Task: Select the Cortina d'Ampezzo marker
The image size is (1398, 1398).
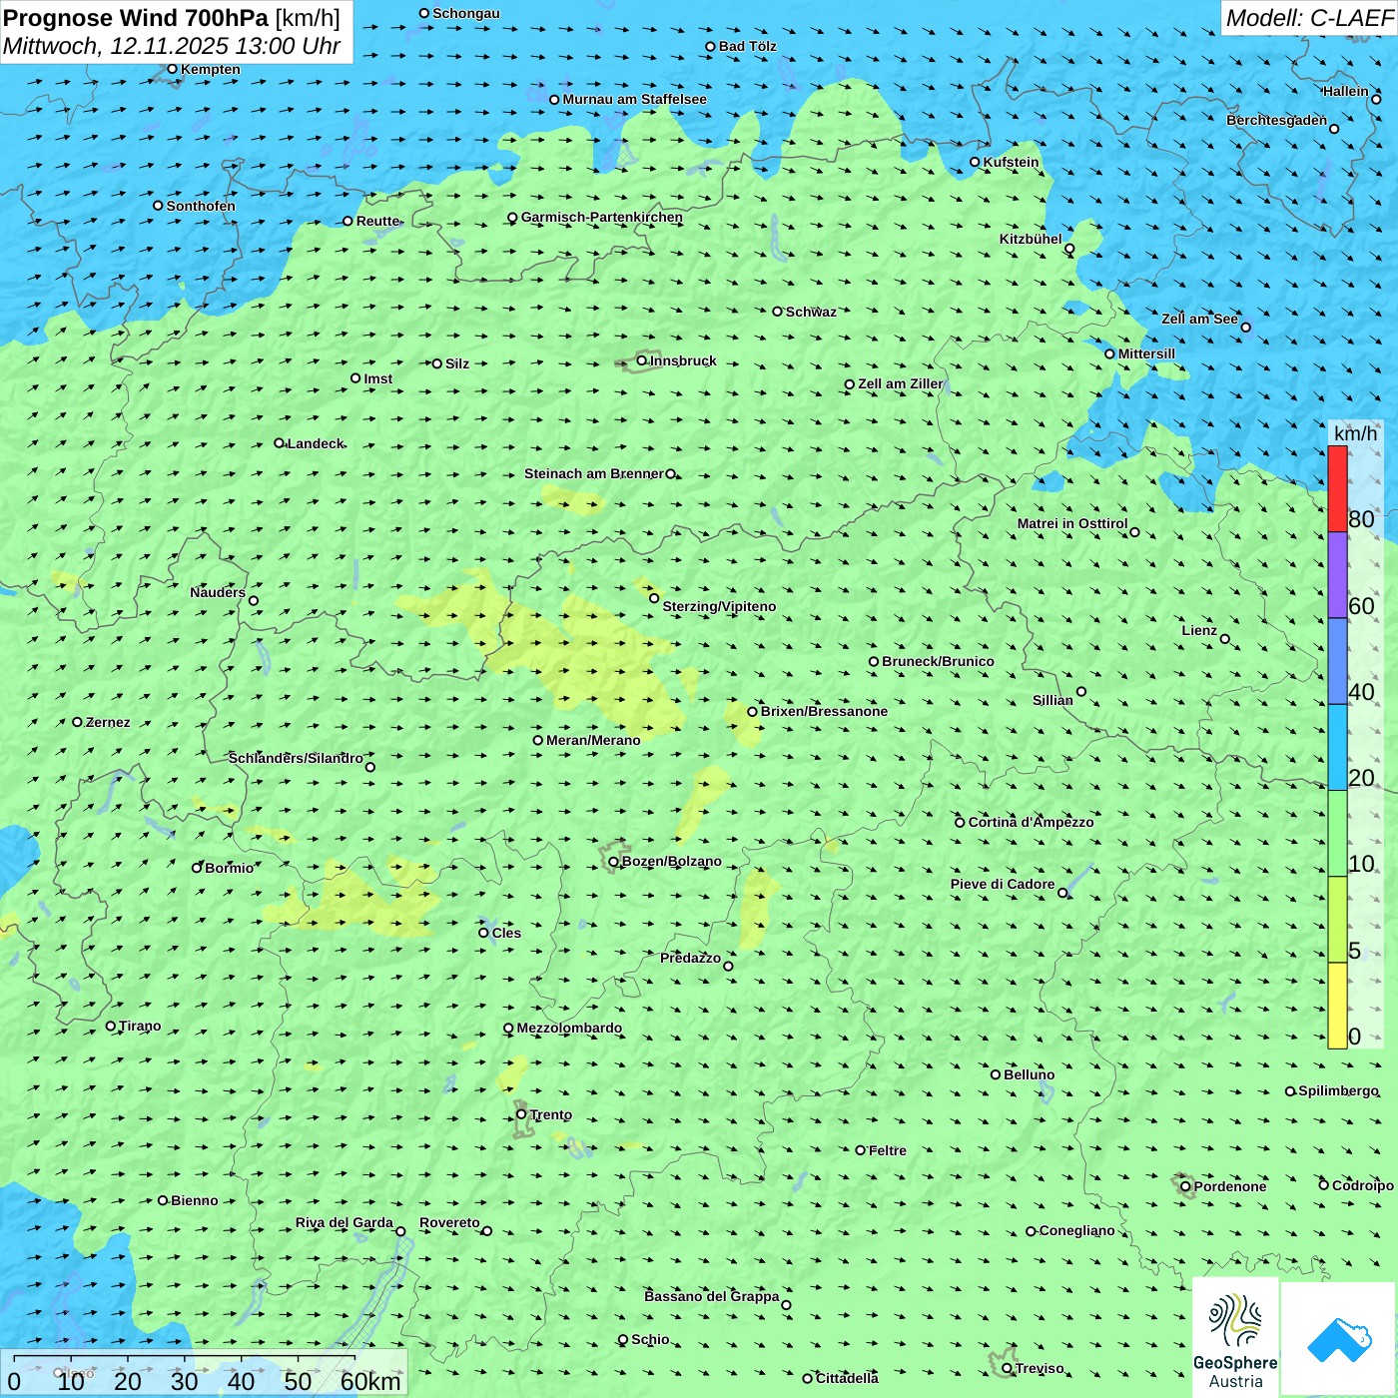Action: [960, 822]
